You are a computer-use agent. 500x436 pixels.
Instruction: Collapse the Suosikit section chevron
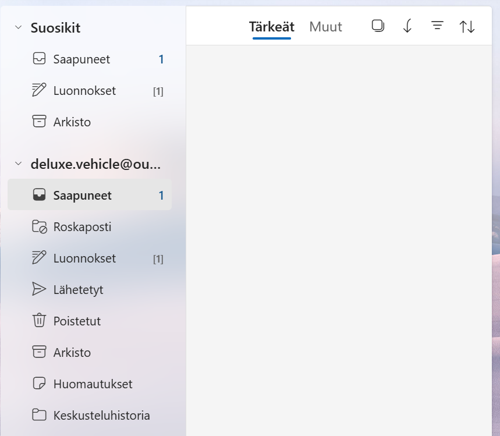pyautogui.click(x=19, y=27)
